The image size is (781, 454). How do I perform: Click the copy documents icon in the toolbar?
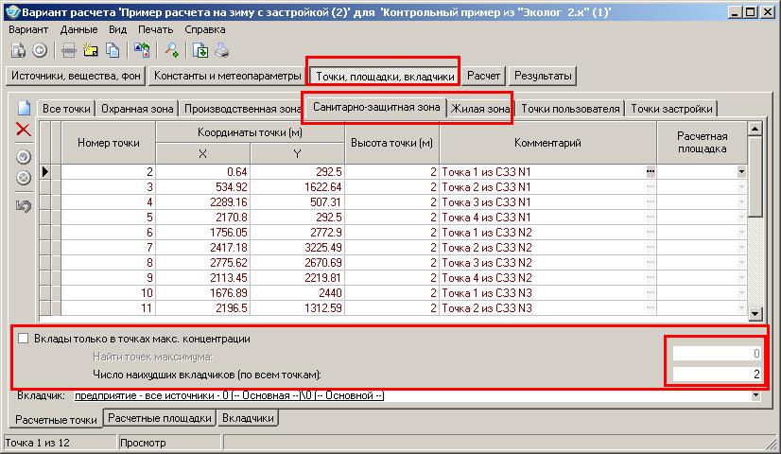(114, 51)
